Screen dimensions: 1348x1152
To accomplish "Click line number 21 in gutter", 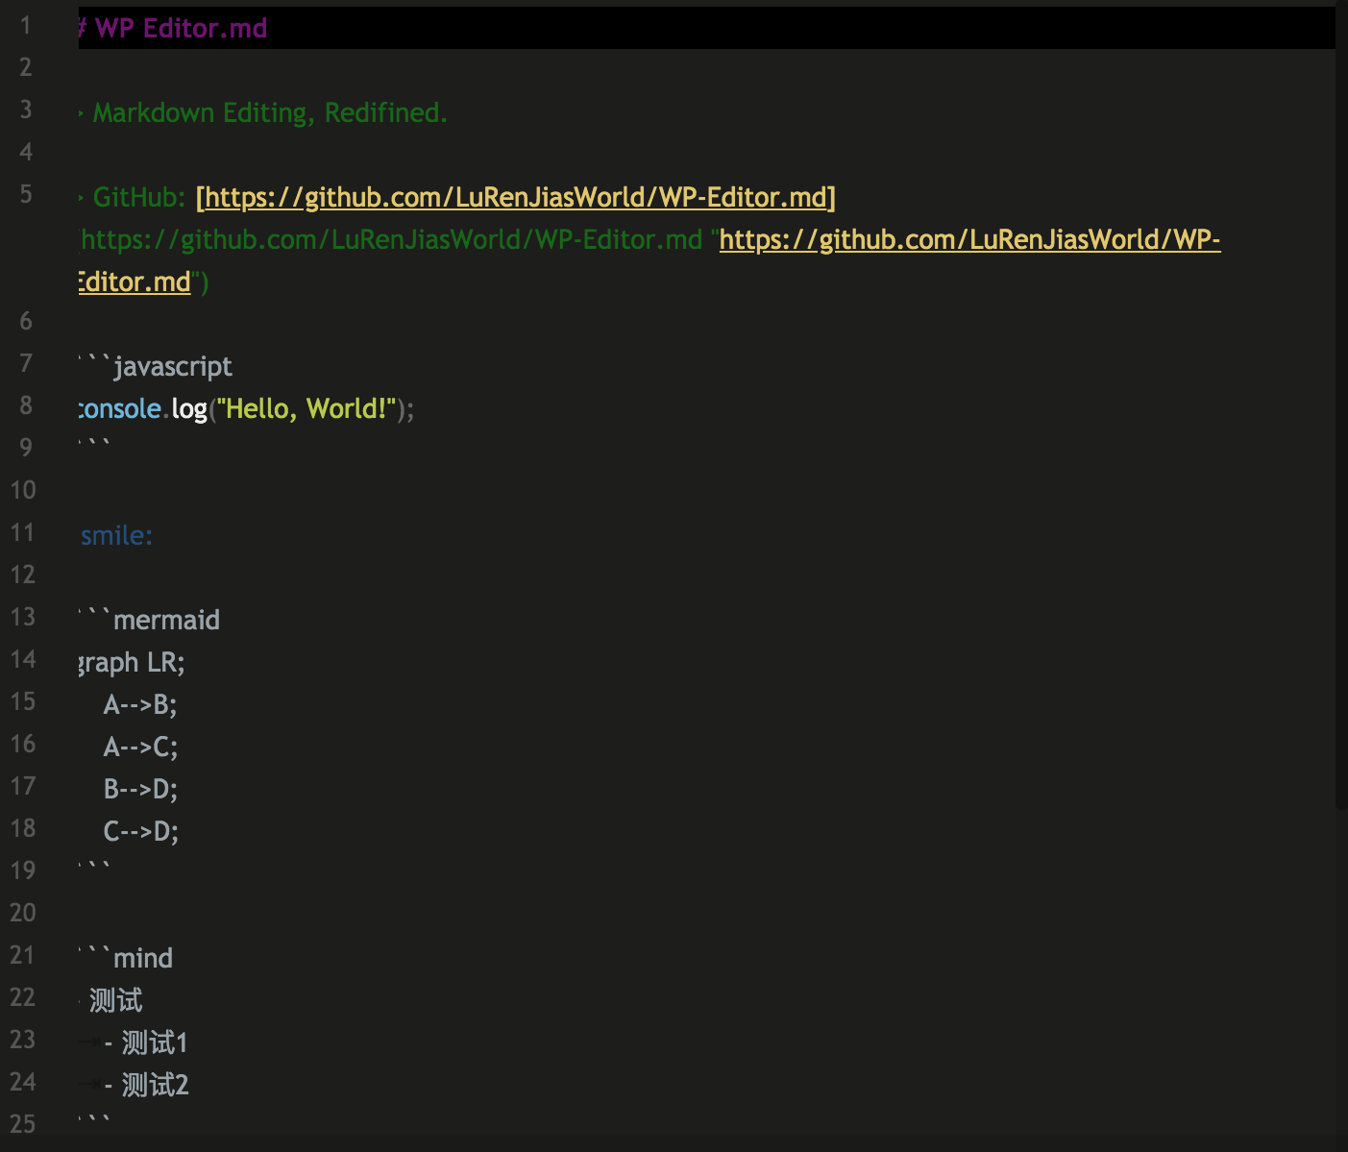I will click(x=23, y=955).
